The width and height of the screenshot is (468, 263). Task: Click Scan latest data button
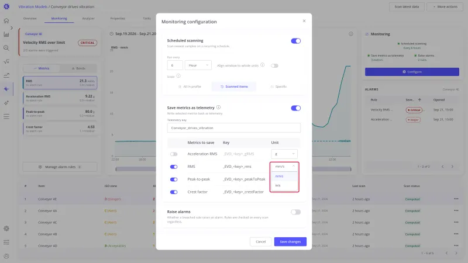pyautogui.click(x=407, y=6)
